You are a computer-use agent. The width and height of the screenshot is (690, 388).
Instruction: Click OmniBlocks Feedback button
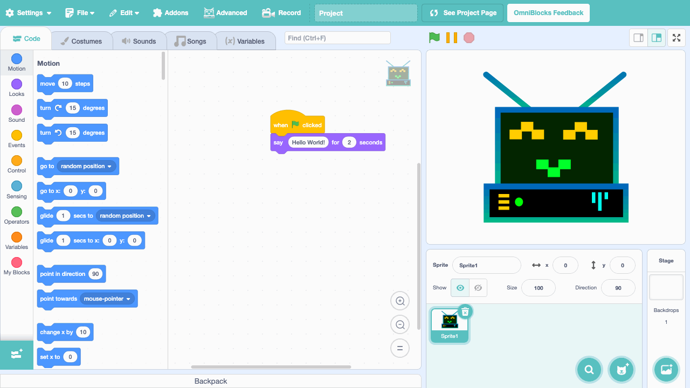pos(548,13)
